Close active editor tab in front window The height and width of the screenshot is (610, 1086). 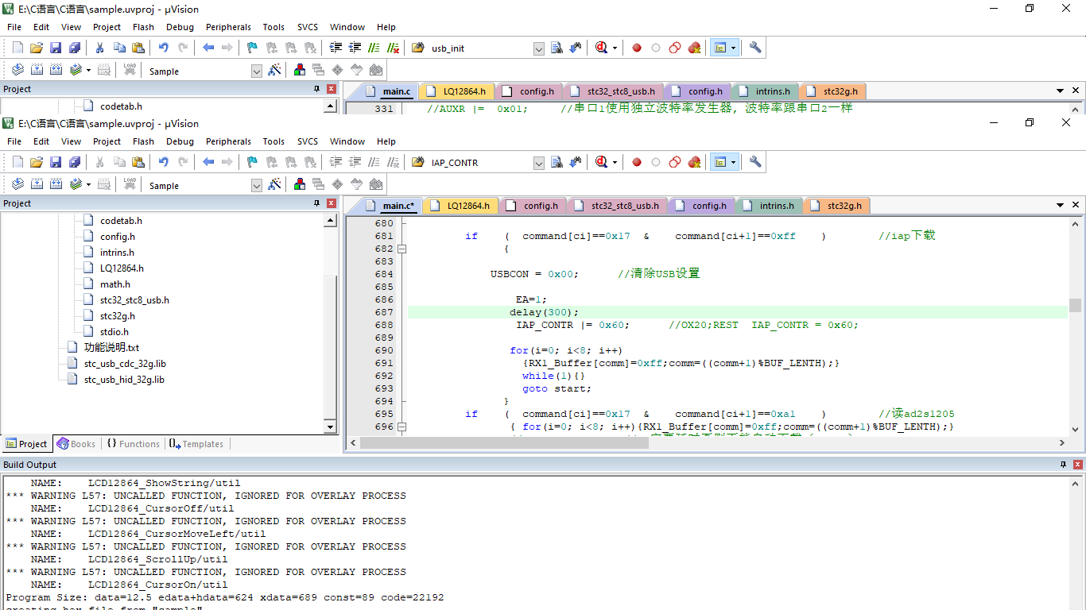pos(1076,205)
